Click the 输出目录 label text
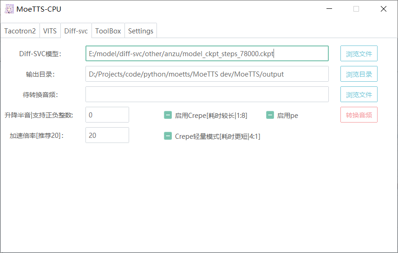Screen dimensions: 398x253 [x=40, y=74]
